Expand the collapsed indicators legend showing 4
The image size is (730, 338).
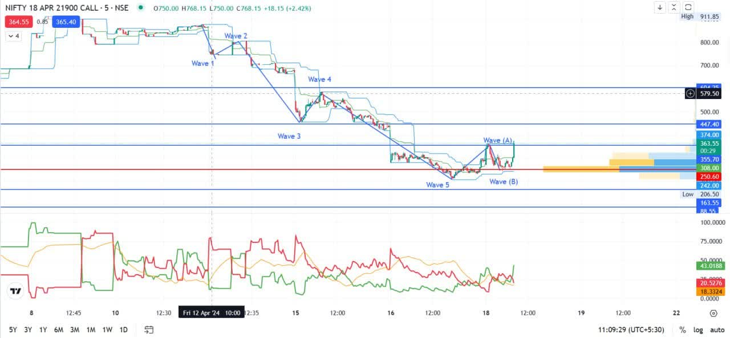[13, 36]
